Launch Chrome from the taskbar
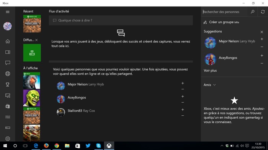The image size is (268, 150). tap(57, 146)
